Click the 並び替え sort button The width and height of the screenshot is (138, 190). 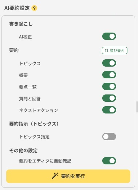point(115,51)
